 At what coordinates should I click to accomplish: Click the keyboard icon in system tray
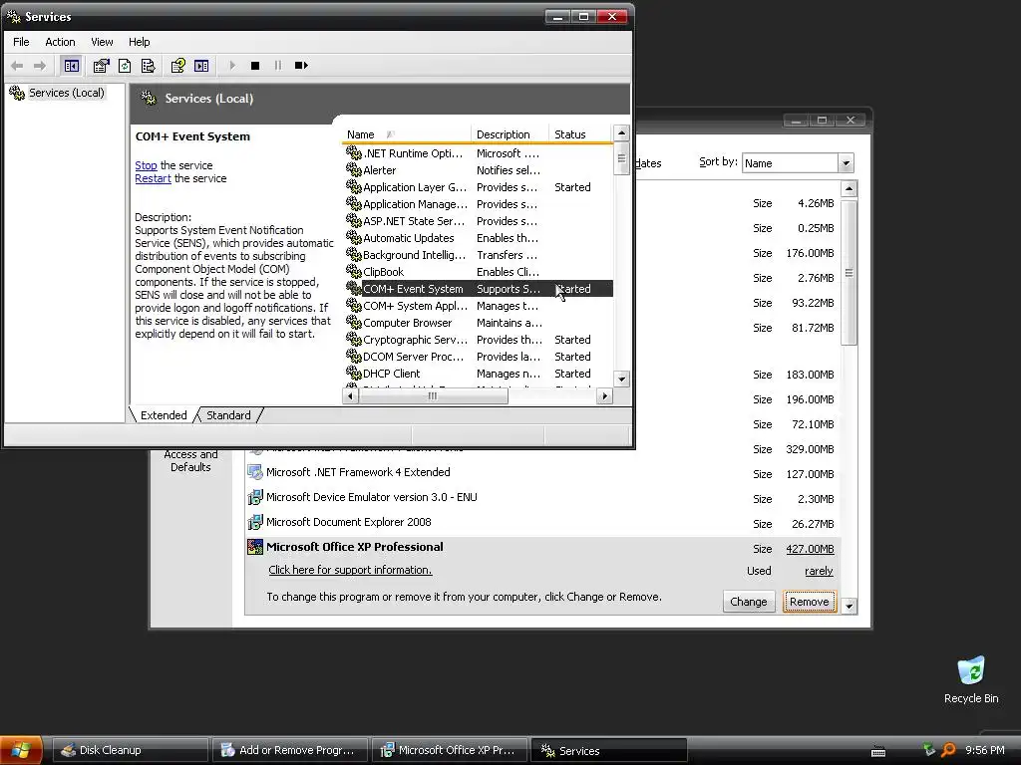pyautogui.click(x=878, y=751)
